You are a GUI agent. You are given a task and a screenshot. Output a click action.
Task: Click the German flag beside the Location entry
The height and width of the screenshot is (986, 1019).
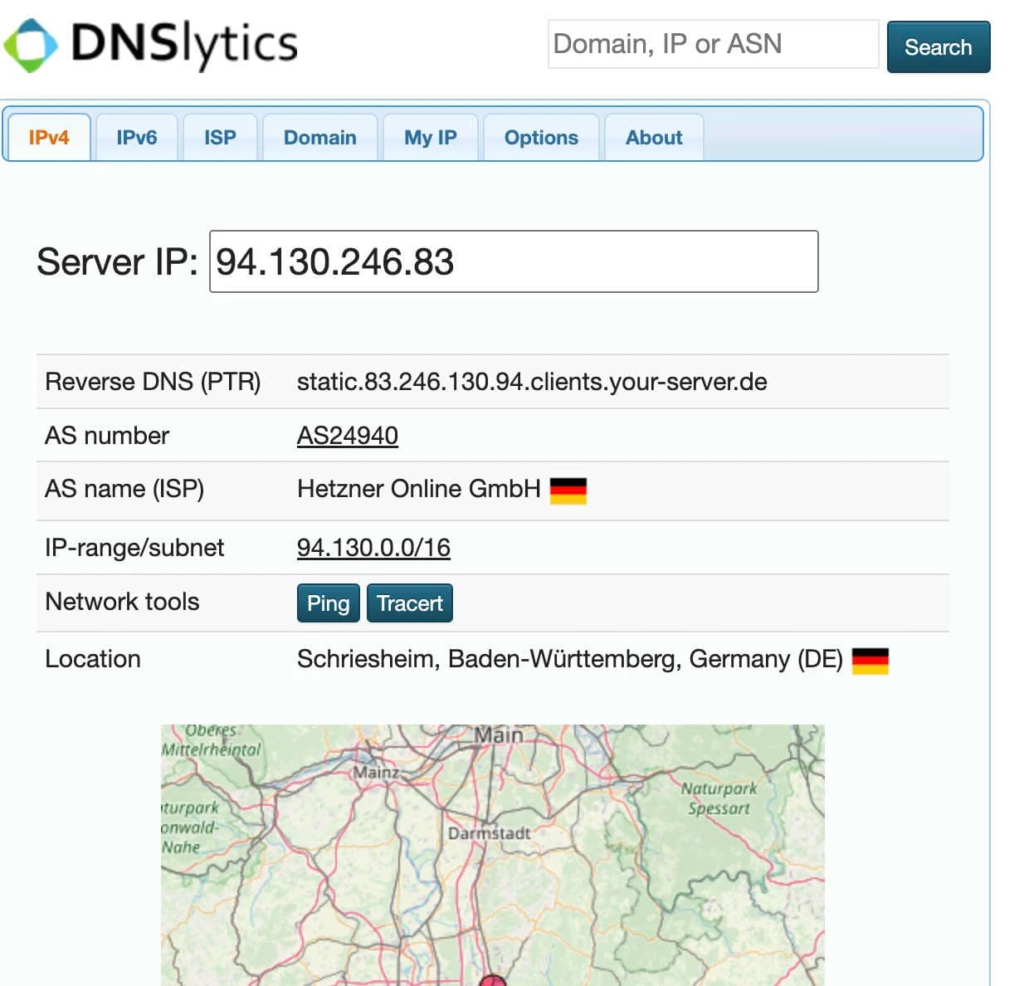[x=871, y=660]
